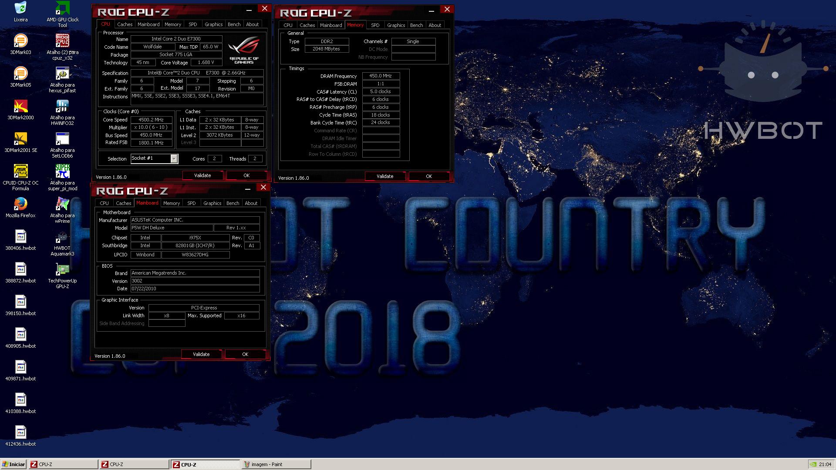Click the CAS# Latency 5.0 clocks value
Viewport: 836px width, 470px height.
point(381,91)
